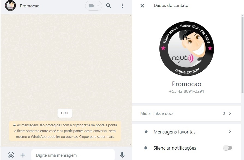Image resolution: width=244 pixels, height=160 pixels.
Task: Open Mídia, links e docs row
Action: click(x=157, y=114)
